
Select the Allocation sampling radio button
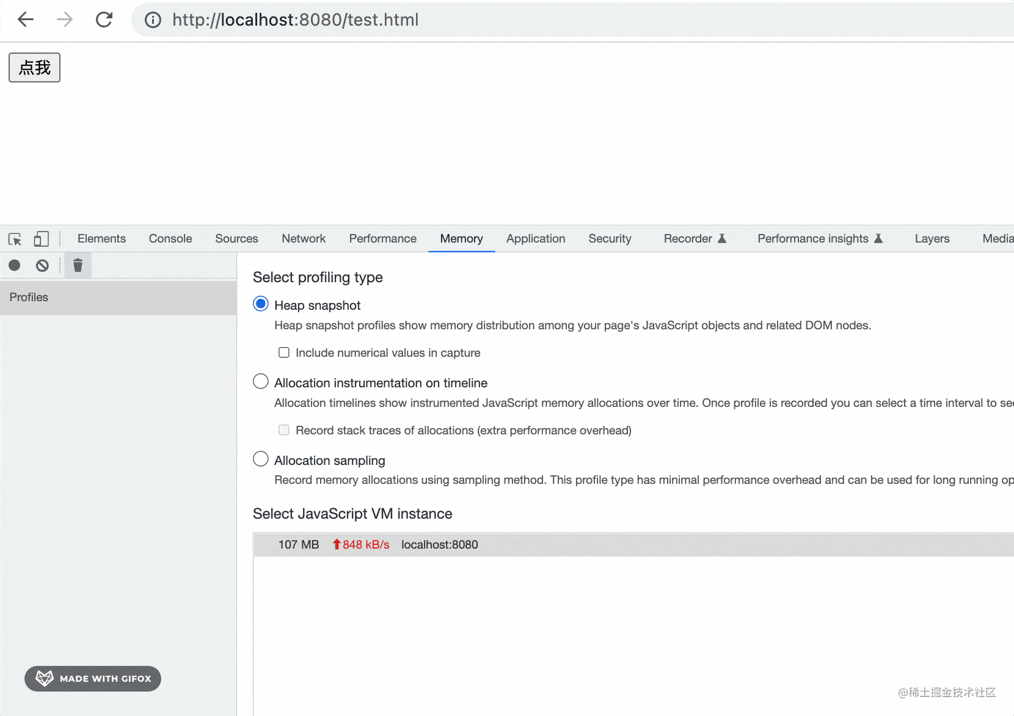(x=261, y=459)
